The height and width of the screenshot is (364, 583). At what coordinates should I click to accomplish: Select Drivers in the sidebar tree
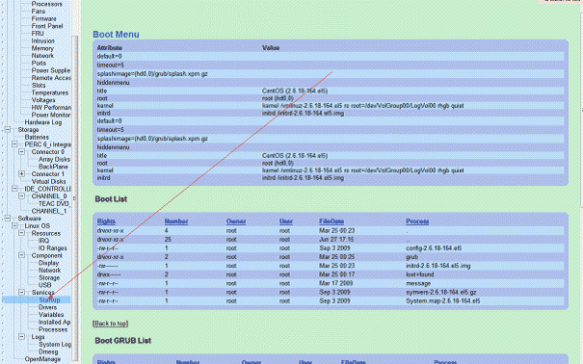(47, 307)
